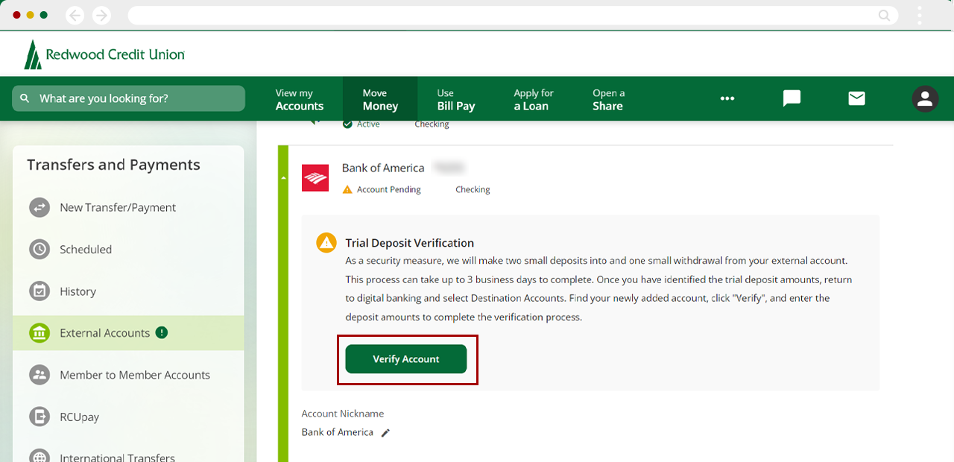Click the green alert badge beside External Accounts

point(162,332)
